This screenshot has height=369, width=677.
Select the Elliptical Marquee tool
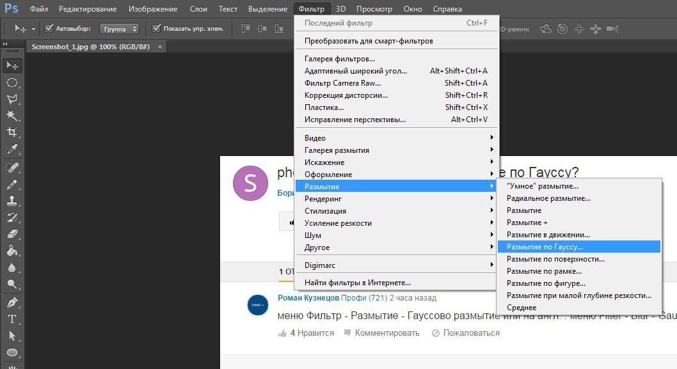tap(12, 82)
